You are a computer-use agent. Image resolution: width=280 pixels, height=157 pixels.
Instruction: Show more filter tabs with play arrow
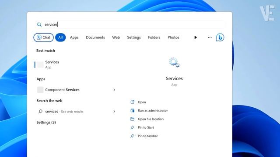tap(196, 38)
